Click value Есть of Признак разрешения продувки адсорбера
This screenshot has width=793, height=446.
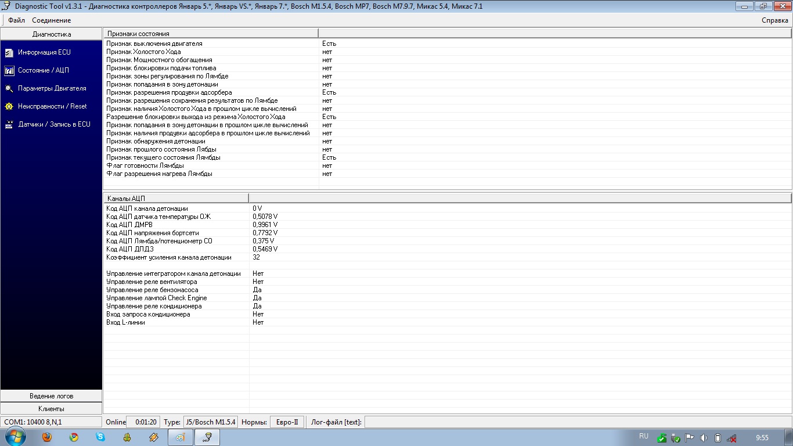pos(329,92)
